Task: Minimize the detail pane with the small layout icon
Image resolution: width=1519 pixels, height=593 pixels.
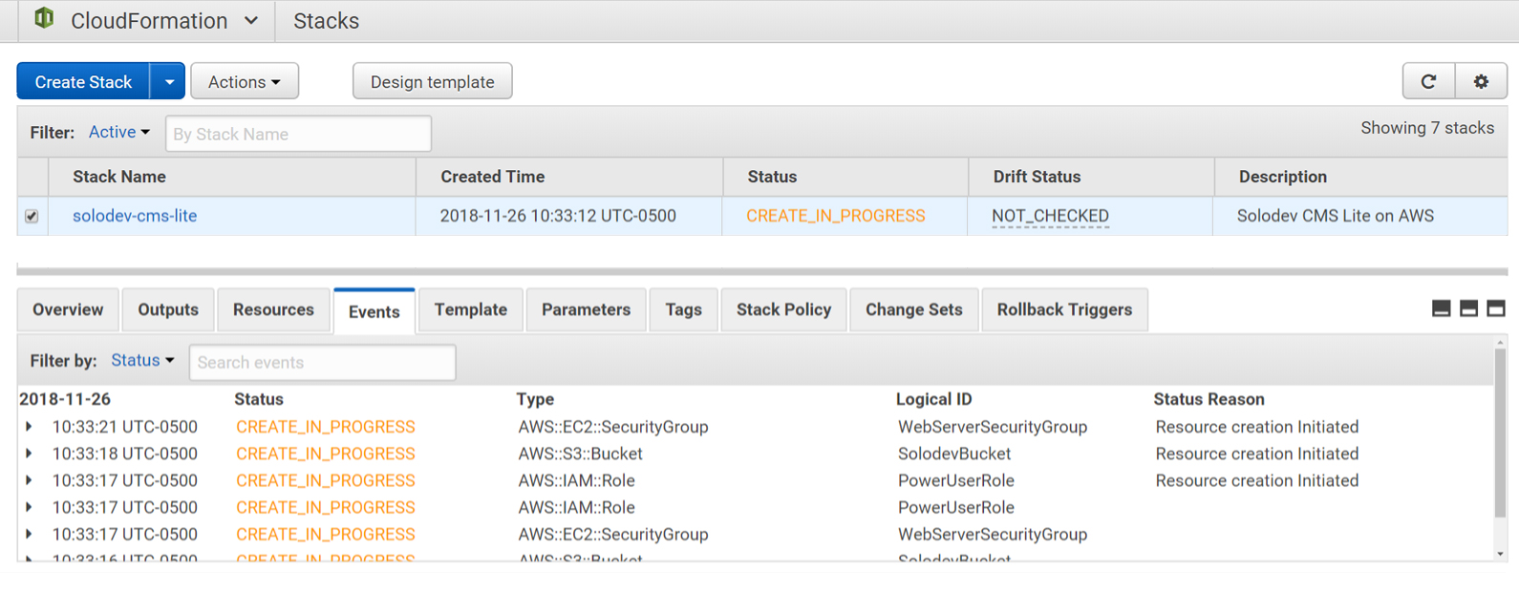Action: click(1442, 308)
